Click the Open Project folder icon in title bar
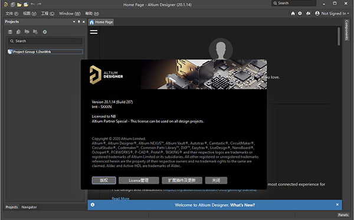Image resolution: width=354 pixels, height=220 pixels. click(x=26, y=4)
